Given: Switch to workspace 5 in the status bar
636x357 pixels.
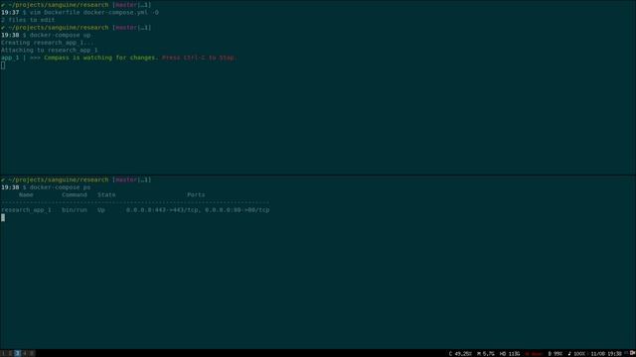Looking at the screenshot, I should click(32, 353).
